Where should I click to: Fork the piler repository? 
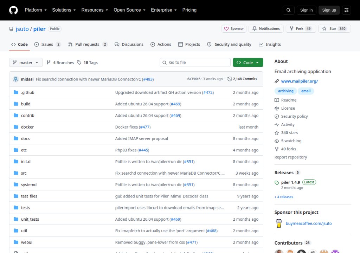[x=301, y=29]
